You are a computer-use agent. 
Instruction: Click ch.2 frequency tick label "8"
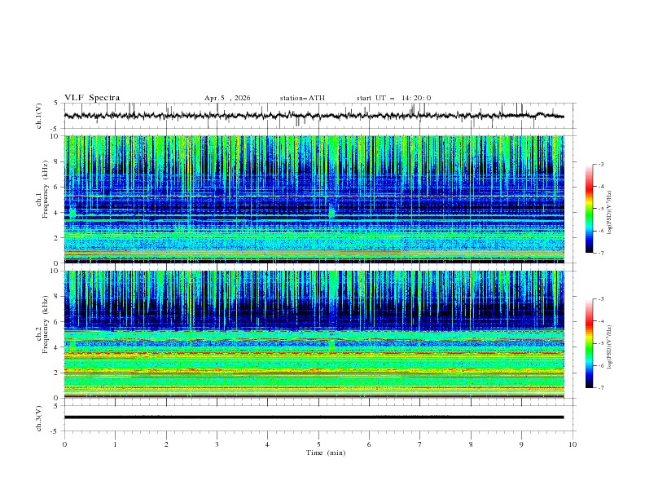pos(57,297)
